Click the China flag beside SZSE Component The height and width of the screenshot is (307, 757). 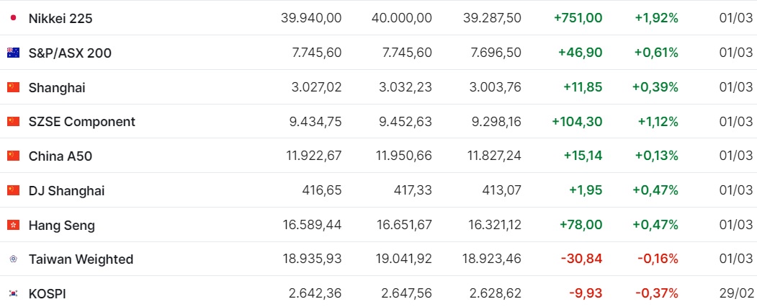(x=14, y=122)
